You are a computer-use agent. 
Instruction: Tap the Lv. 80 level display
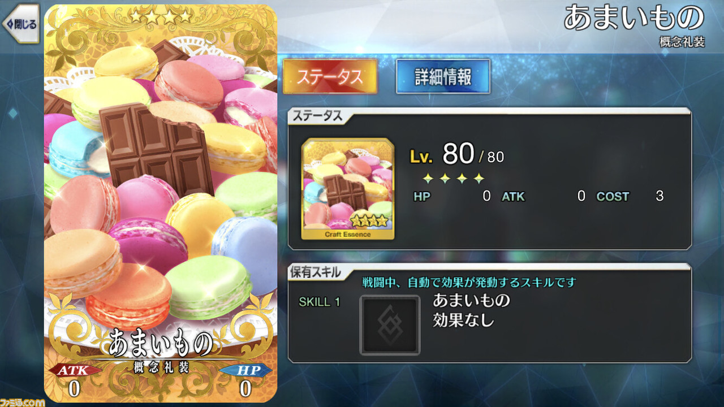(x=456, y=154)
